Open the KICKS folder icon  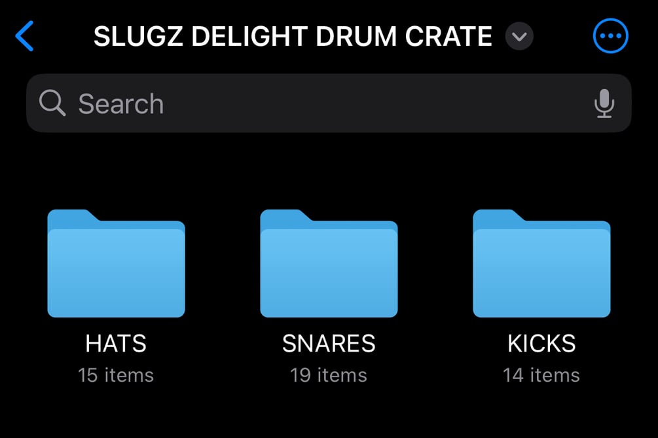click(541, 264)
